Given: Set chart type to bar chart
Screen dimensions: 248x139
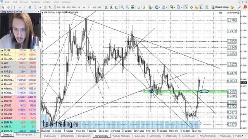Looking at the screenshot, I should pos(106,7).
